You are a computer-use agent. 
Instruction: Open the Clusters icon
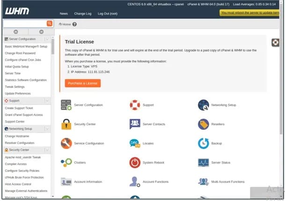click(x=66, y=163)
